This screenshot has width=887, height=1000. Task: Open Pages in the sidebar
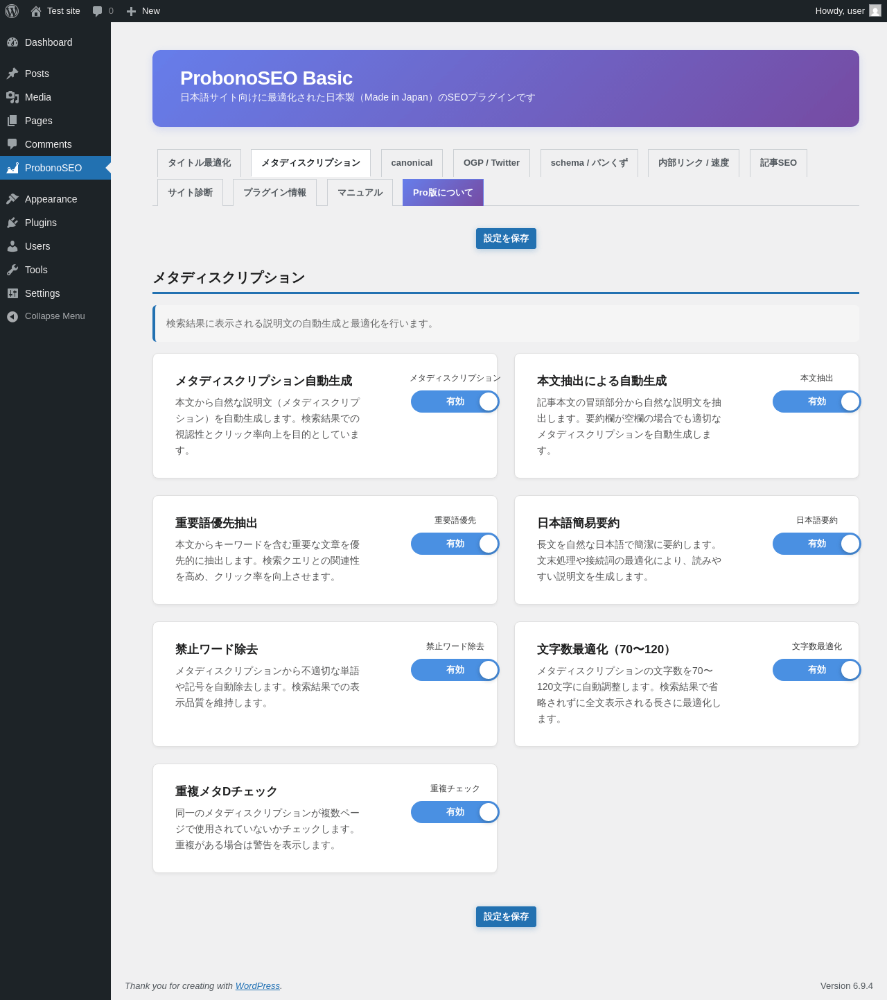pos(55,121)
